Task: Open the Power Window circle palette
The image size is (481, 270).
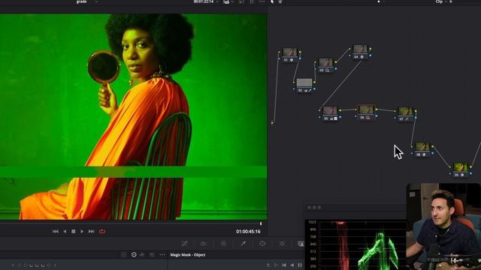Action: point(262,244)
